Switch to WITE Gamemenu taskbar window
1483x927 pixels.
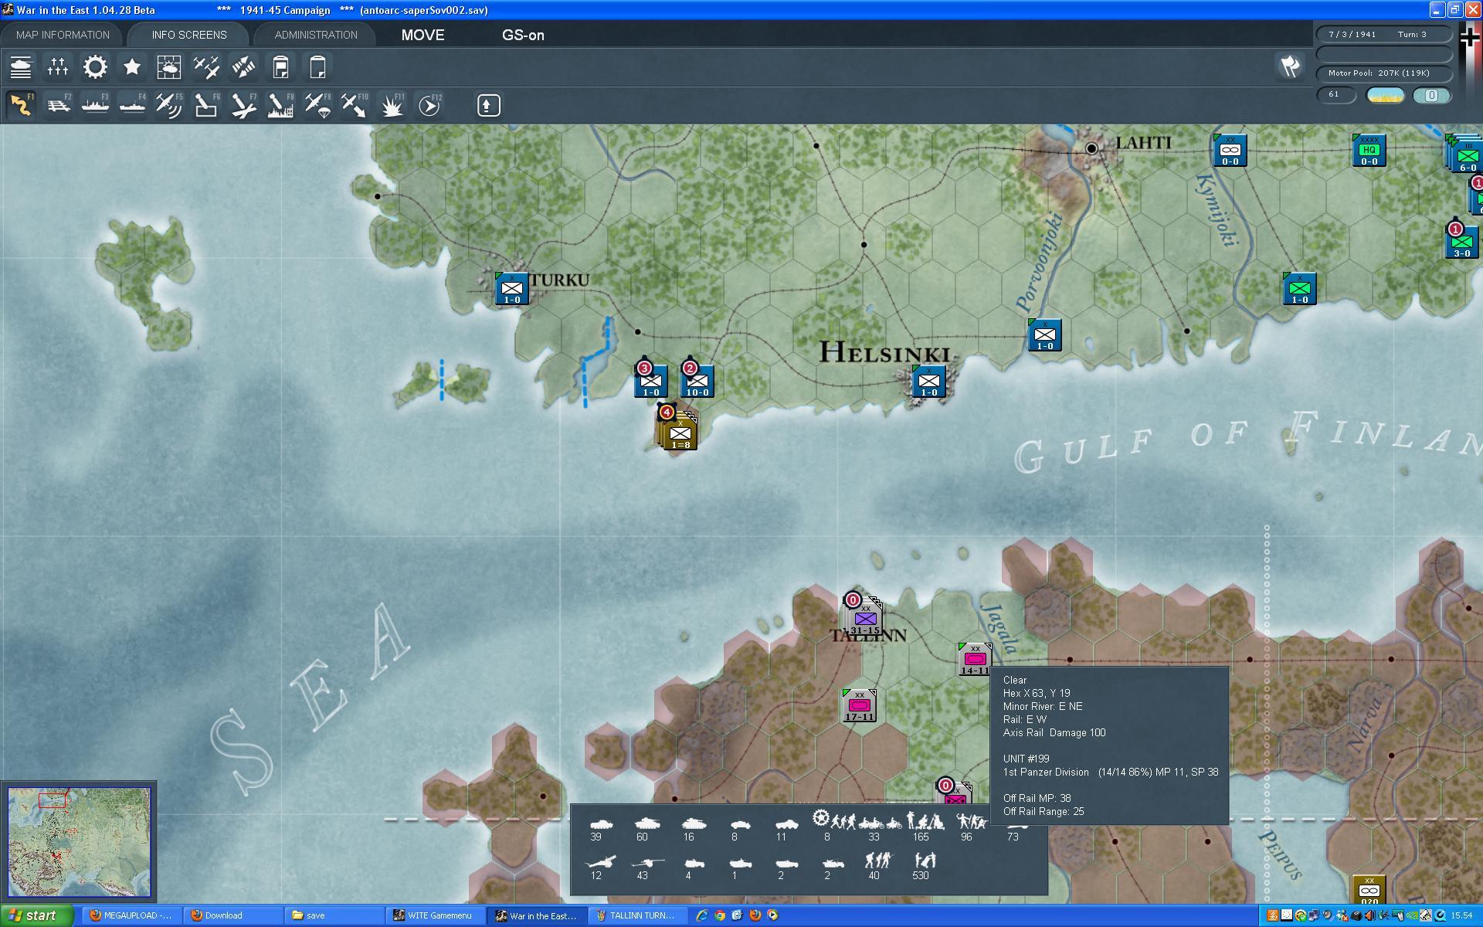(435, 915)
